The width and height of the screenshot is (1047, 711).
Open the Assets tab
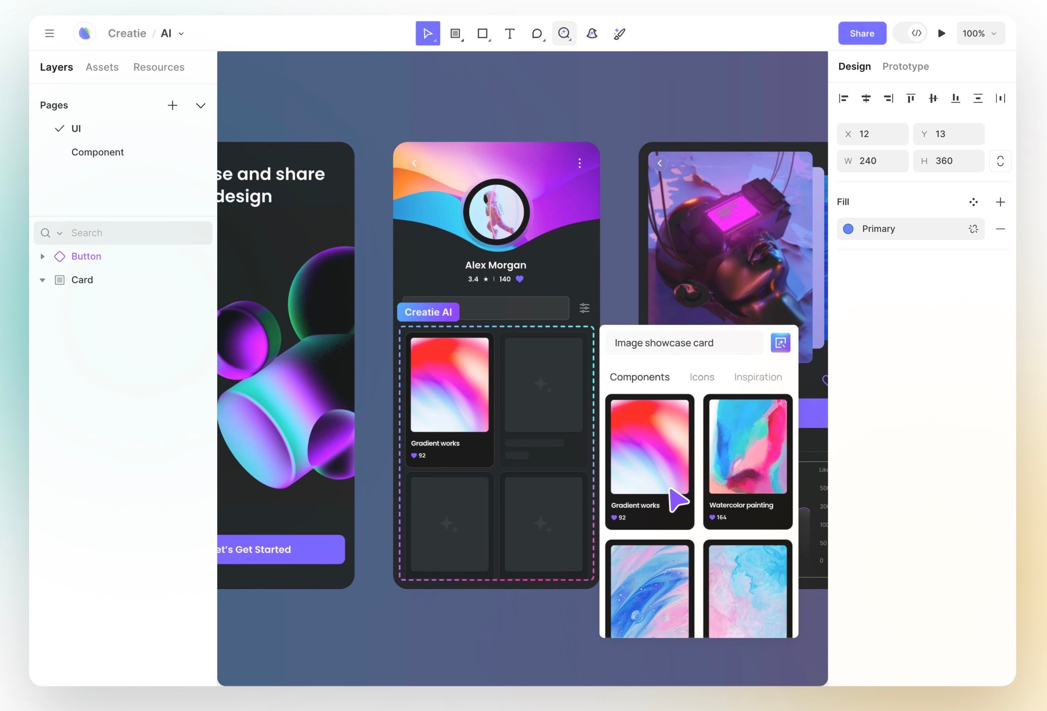point(102,67)
